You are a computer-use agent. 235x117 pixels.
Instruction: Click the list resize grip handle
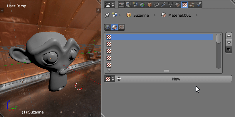[x=167, y=70]
